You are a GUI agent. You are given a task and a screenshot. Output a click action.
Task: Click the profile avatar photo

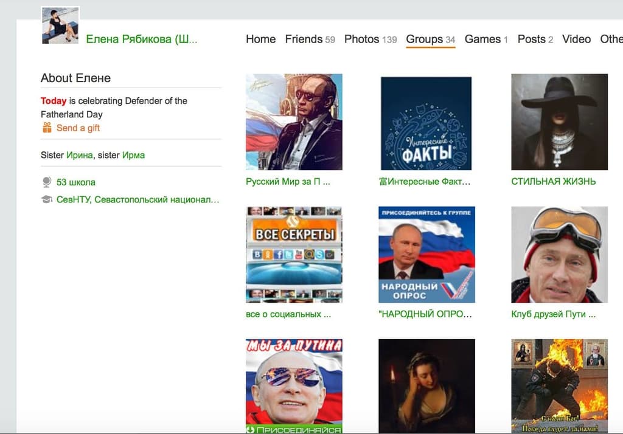point(60,26)
